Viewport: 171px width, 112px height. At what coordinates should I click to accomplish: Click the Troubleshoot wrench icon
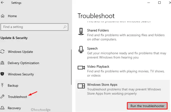coord(3,97)
